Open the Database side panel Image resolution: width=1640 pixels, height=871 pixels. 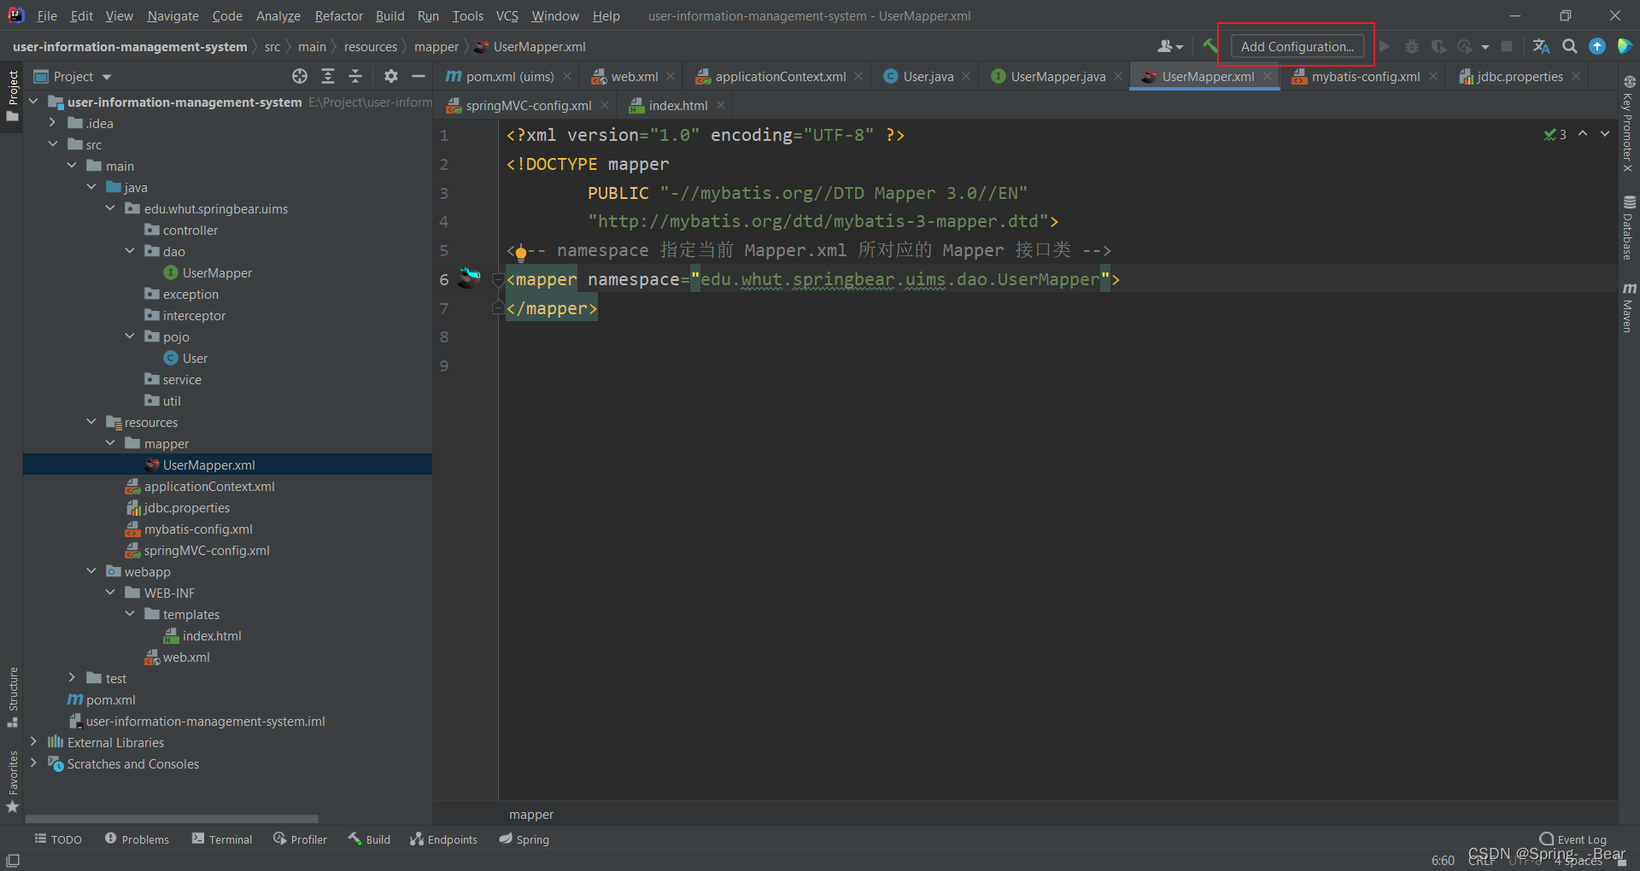(1629, 228)
